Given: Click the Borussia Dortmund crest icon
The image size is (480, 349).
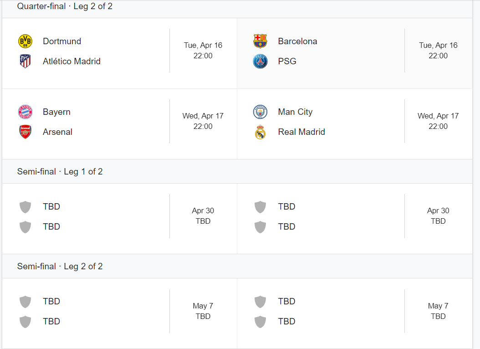Looking at the screenshot, I should pyautogui.click(x=25, y=41).
